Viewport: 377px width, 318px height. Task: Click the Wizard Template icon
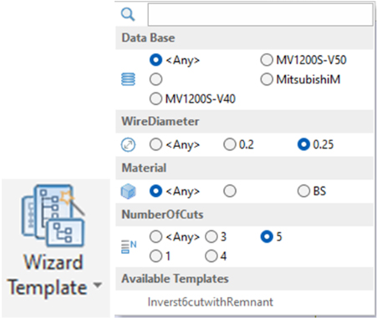click(x=53, y=215)
